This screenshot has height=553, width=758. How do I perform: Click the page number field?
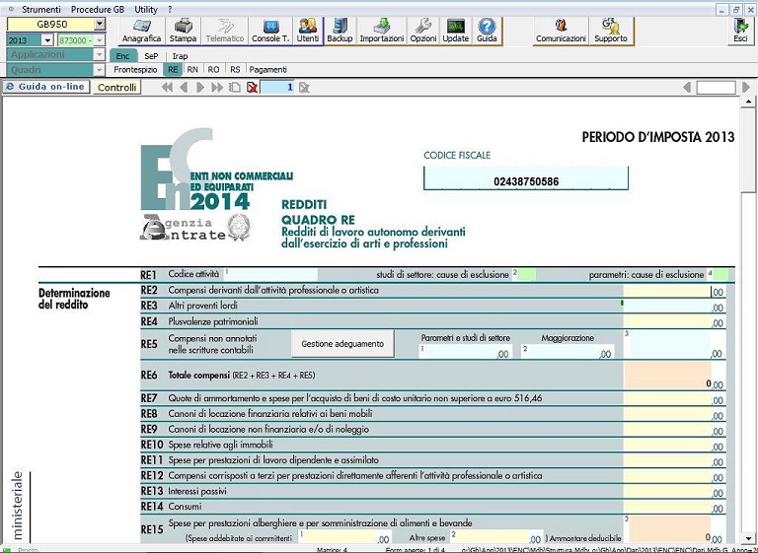click(277, 88)
